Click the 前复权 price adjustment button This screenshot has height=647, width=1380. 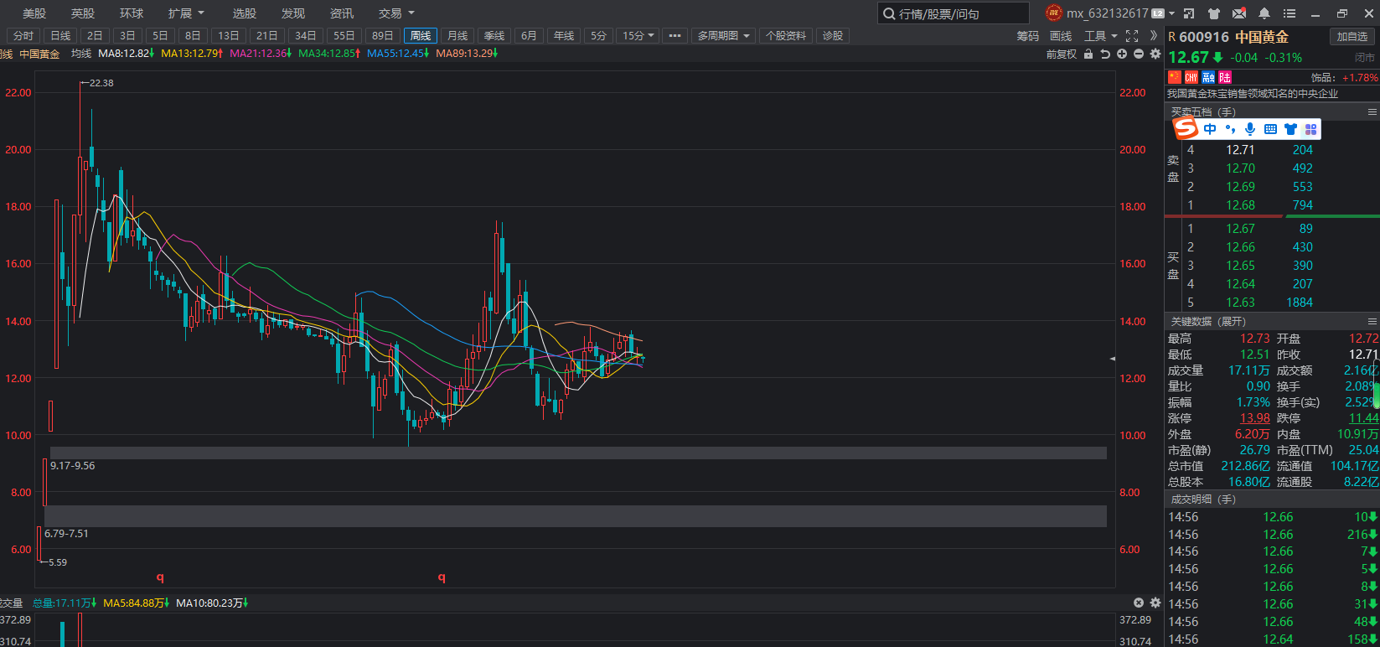[x=1062, y=54]
